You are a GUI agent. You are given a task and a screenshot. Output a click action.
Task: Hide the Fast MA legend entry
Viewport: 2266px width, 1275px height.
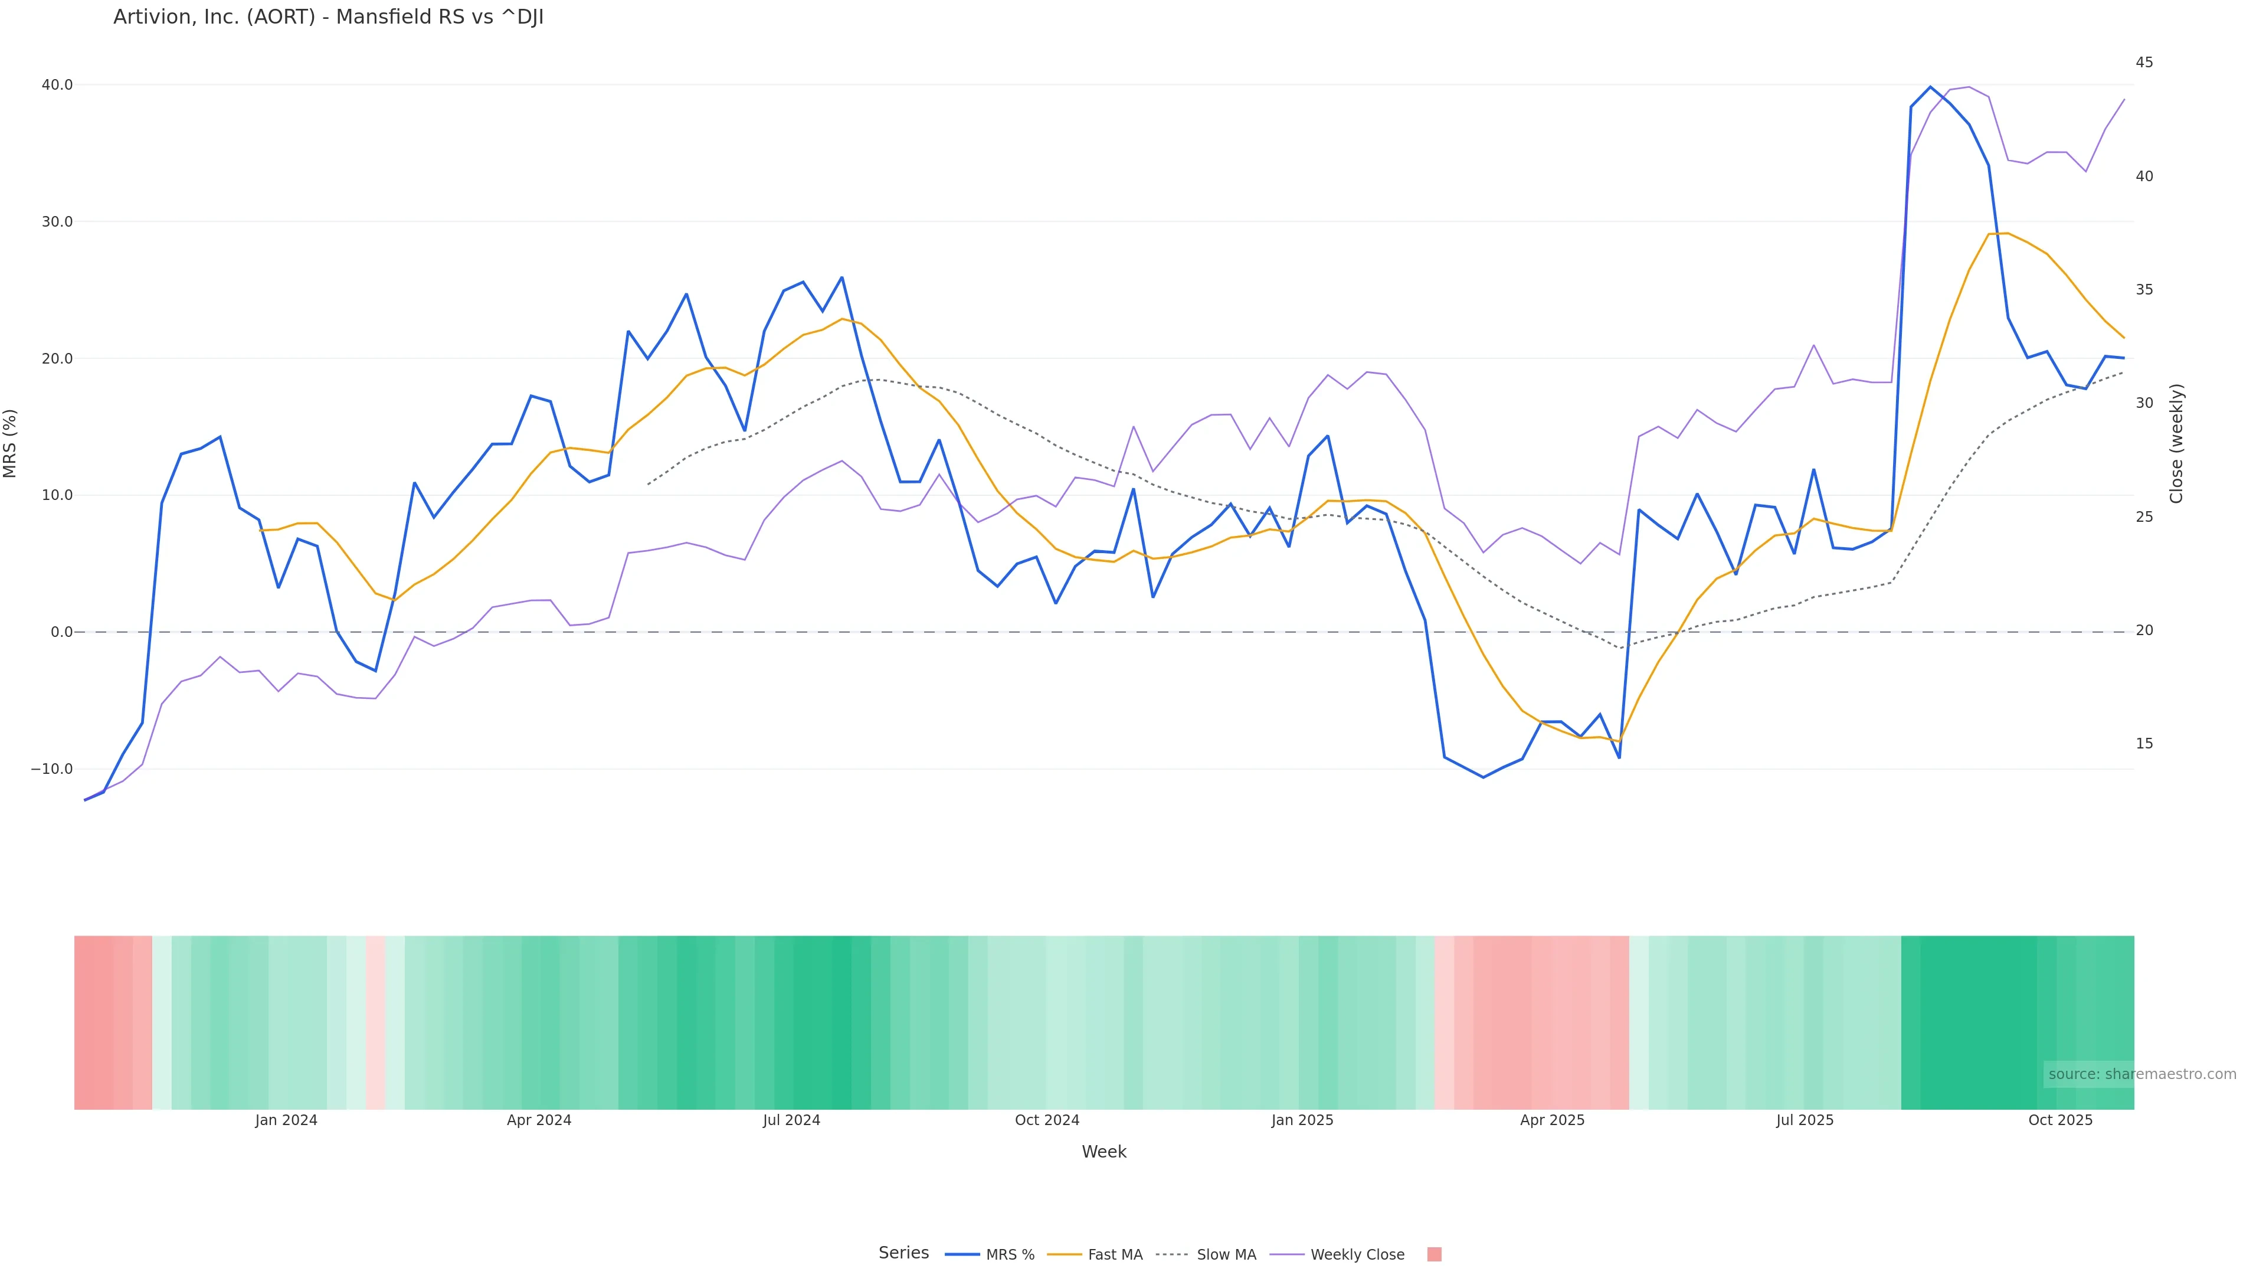tap(1115, 1255)
